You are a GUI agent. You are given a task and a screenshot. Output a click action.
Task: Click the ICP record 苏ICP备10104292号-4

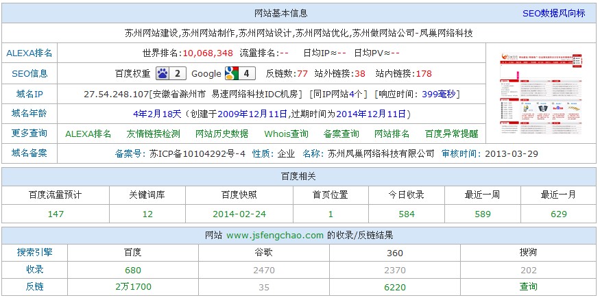[x=197, y=153]
